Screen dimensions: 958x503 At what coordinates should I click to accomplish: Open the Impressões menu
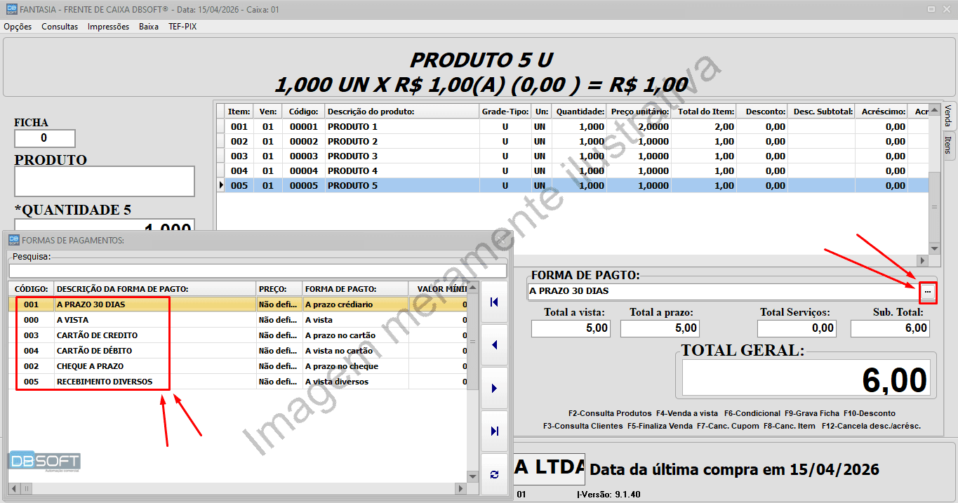pyautogui.click(x=107, y=26)
